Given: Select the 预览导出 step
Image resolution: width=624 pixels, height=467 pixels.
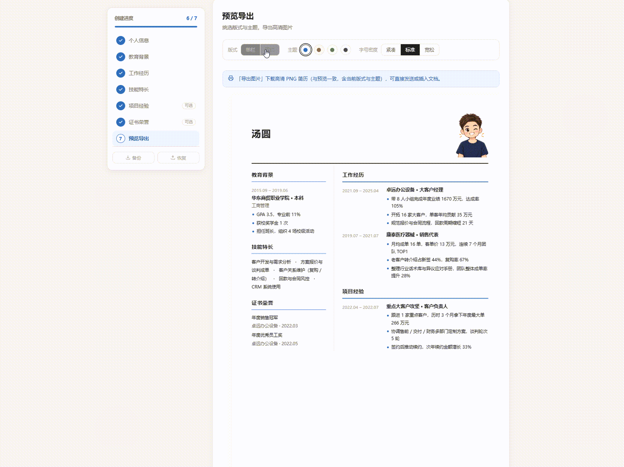Looking at the screenshot, I should click(x=156, y=138).
